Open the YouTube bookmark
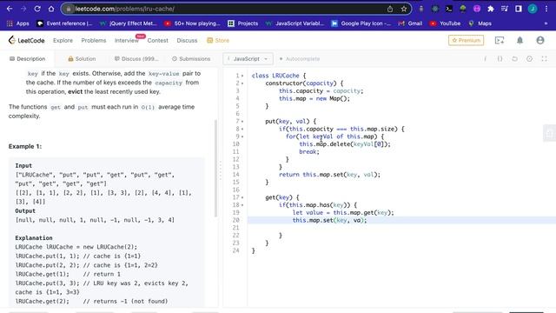Viewport: 556px width, 313px height. (445, 23)
